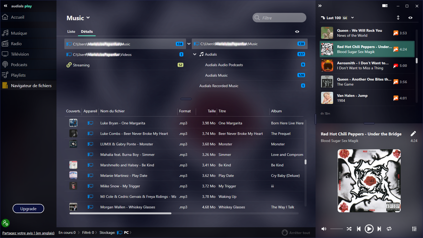This screenshot has width=423, height=238.
Task: Select Audials Audio Podcasts folder
Action: pyautogui.click(x=224, y=65)
